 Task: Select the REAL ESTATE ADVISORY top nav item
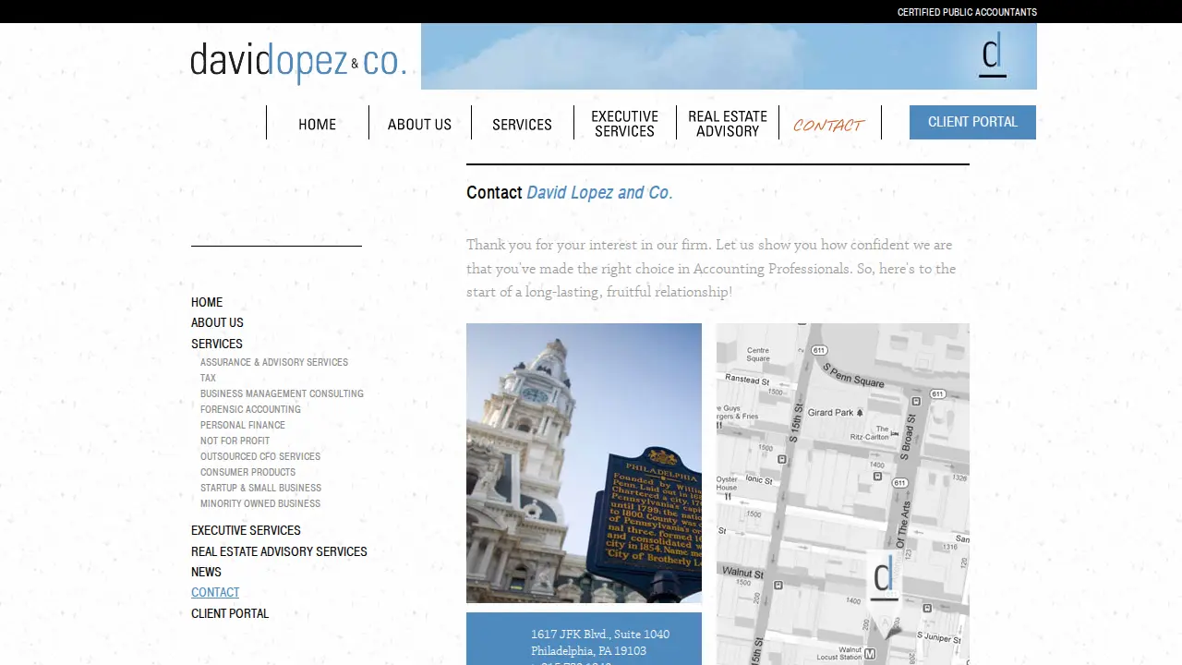pyautogui.click(x=728, y=123)
